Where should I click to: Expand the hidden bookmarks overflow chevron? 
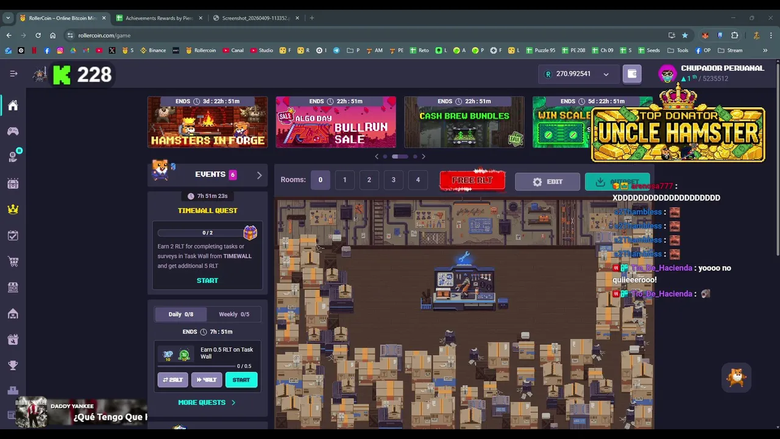(x=765, y=51)
